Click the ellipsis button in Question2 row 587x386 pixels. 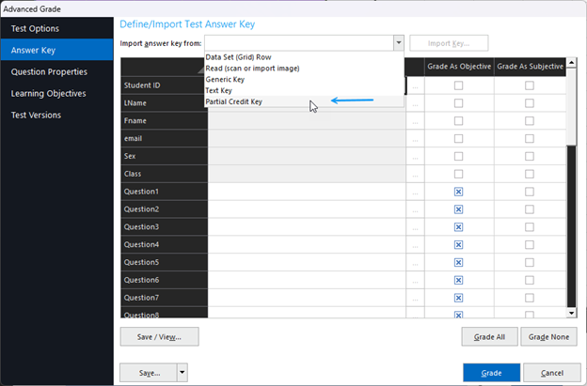[x=415, y=209]
